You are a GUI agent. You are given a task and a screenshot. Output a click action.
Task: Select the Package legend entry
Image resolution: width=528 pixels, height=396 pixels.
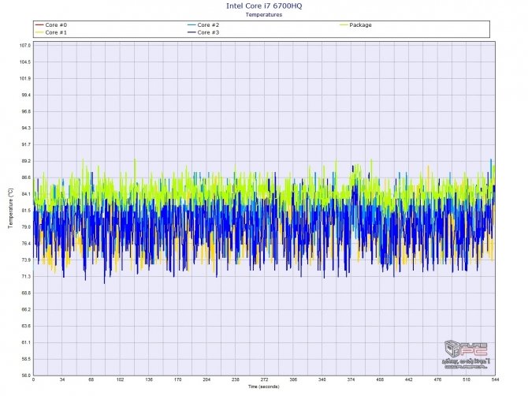click(355, 25)
